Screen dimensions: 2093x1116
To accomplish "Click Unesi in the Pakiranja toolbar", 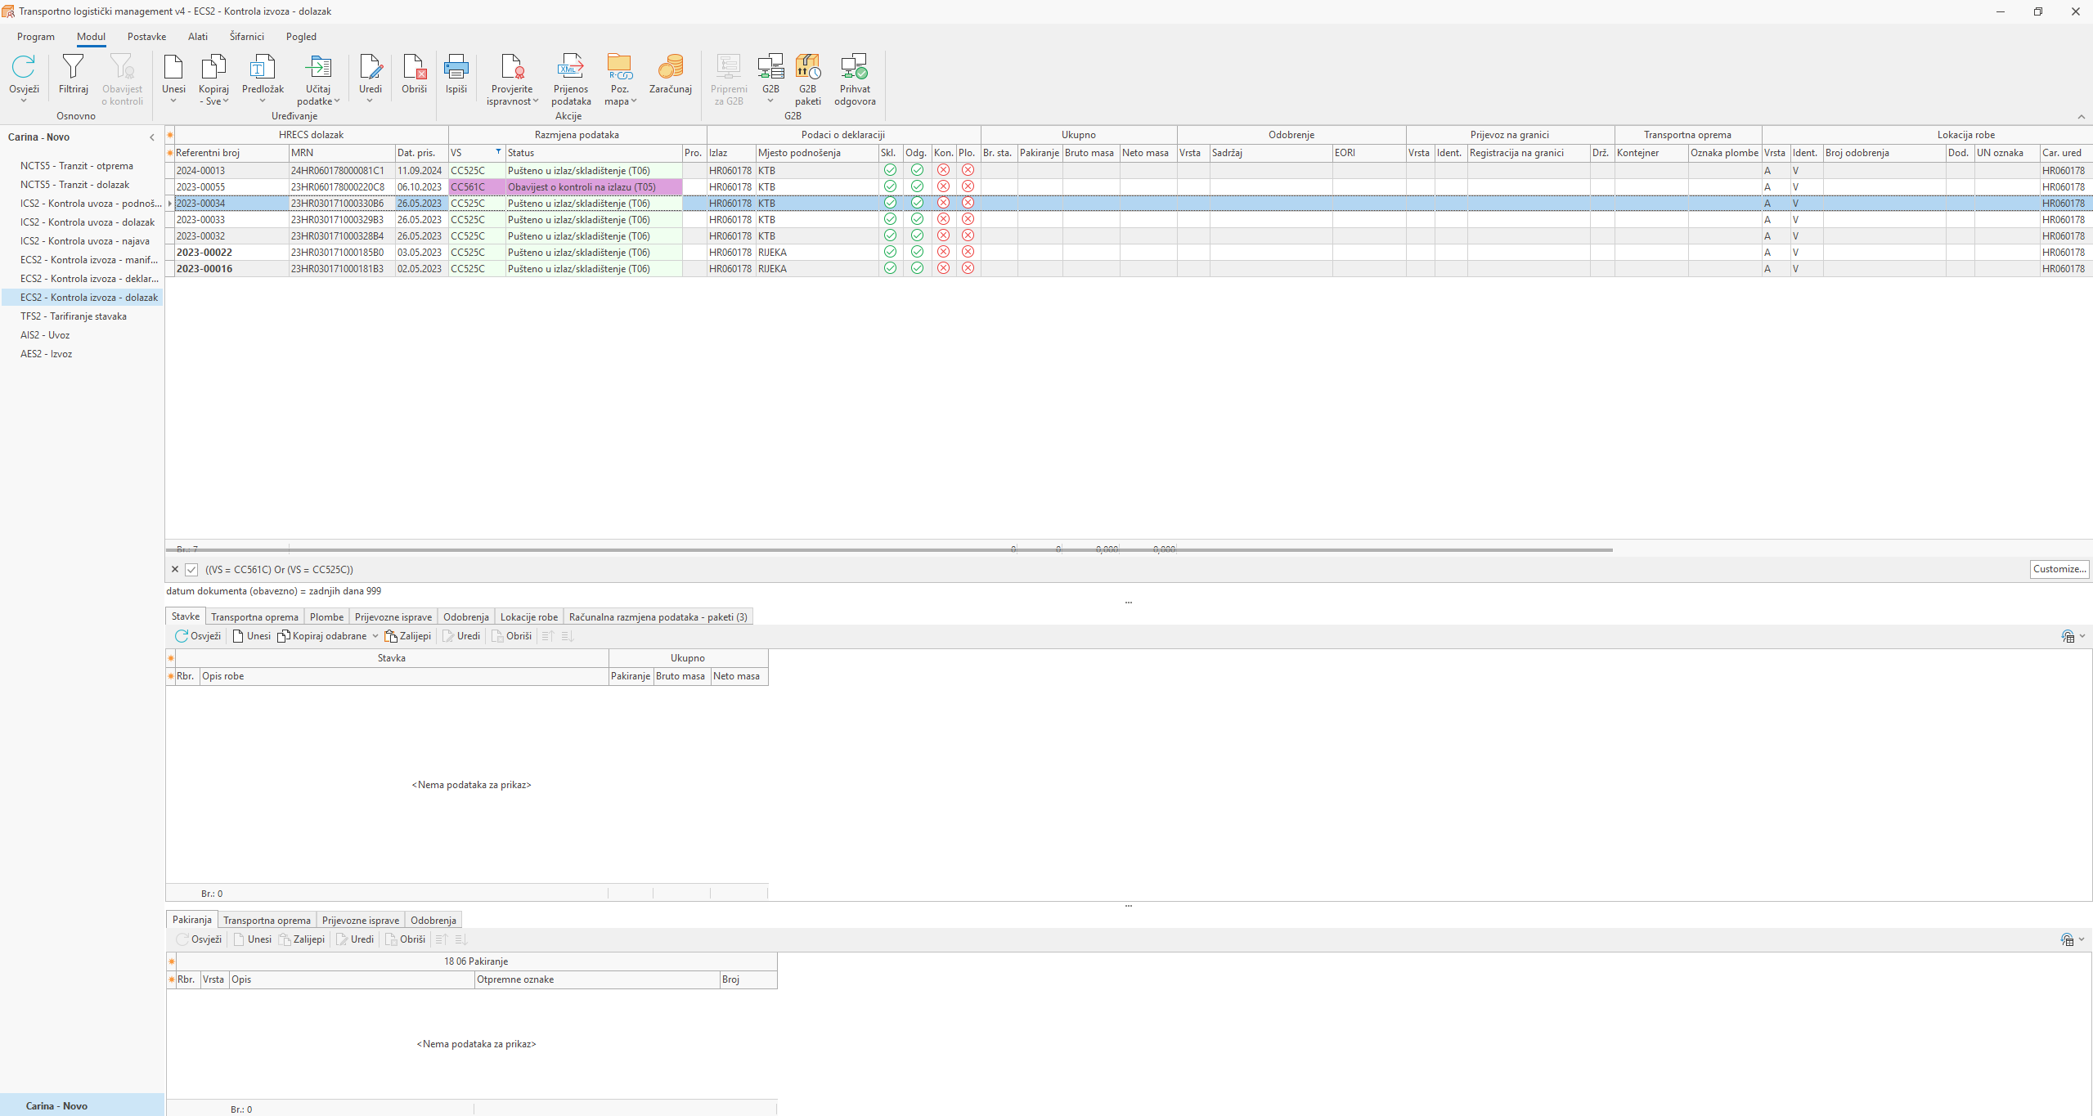I will pos(252,939).
